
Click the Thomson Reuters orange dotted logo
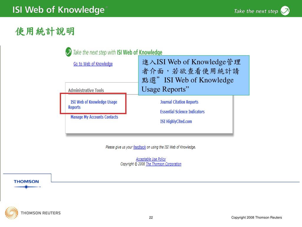pyautogui.click(x=12, y=213)
